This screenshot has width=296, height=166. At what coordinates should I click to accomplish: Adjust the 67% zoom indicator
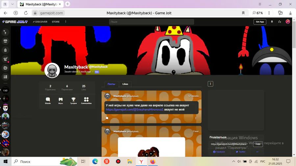(258, 13)
